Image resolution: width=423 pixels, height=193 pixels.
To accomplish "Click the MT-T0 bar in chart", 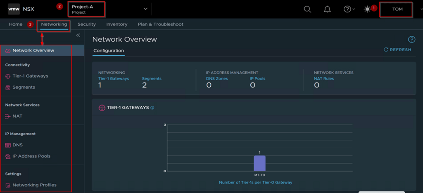I will 259,163.
